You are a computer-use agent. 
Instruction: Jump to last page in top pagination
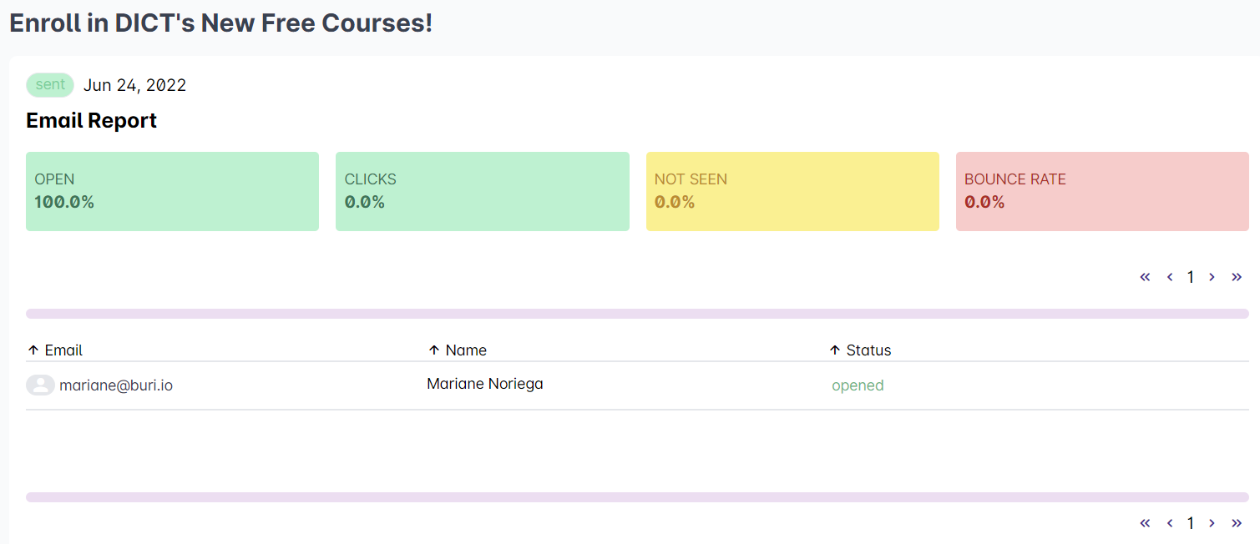click(x=1237, y=277)
